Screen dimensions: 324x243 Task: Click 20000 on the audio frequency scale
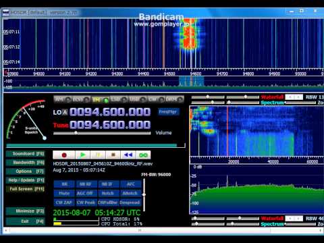tap(234, 162)
